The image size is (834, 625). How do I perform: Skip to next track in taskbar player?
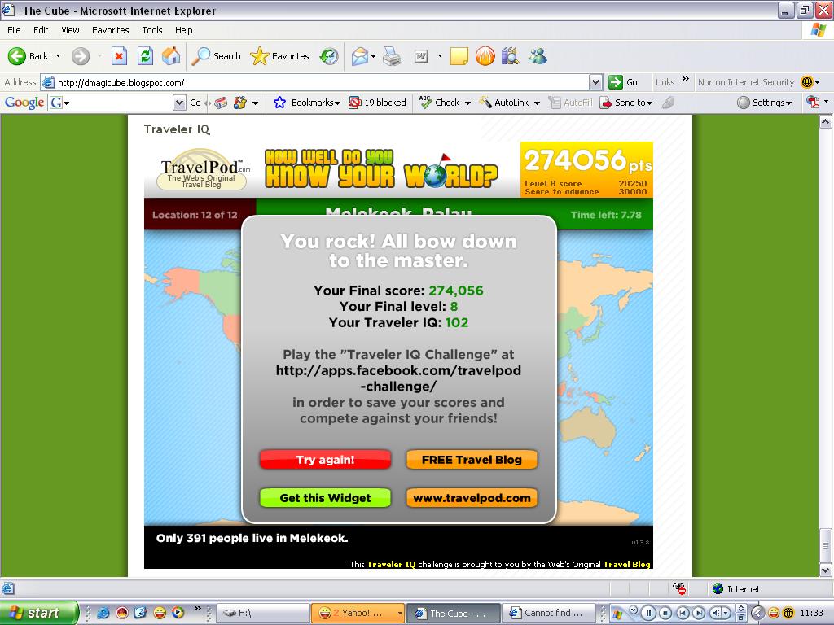pyautogui.click(x=698, y=613)
